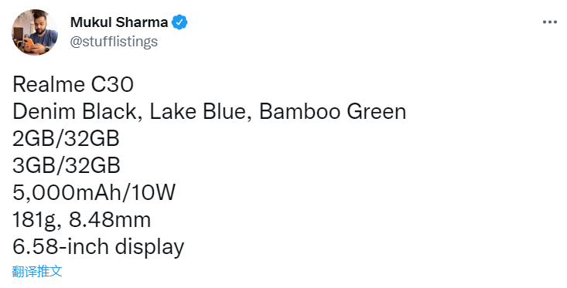Open the @stufflistings handle link
567x288 pixels.
point(114,42)
